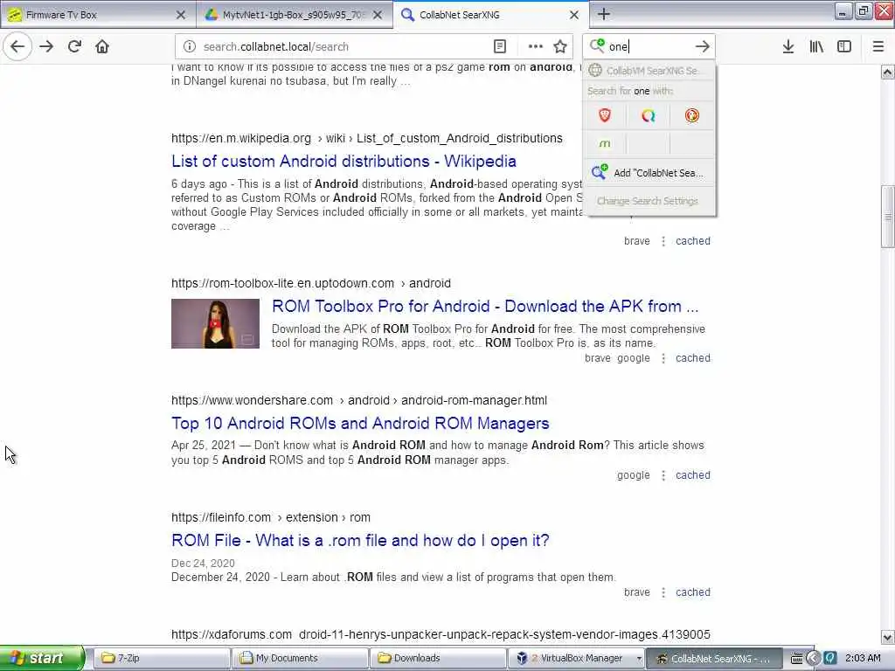Image resolution: width=895 pixels, height=671 pixels.
Task: Click the search engine magnifier icon
Action: point(597,45)
